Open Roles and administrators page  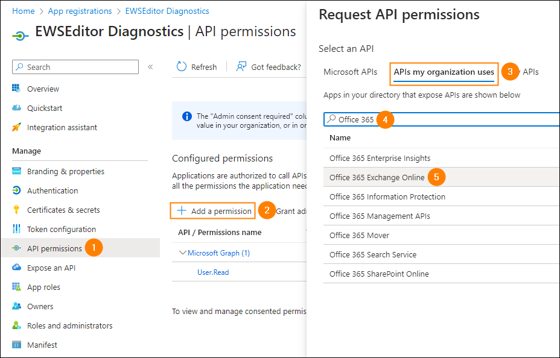point(69,325)
